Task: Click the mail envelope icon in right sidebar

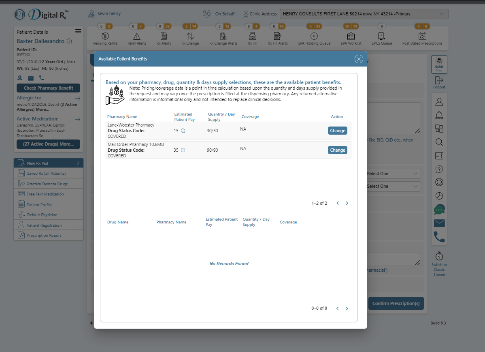Action: [439, 223]
